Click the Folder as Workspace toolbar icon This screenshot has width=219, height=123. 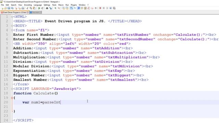pyautogui.click(x=92, y=8)
